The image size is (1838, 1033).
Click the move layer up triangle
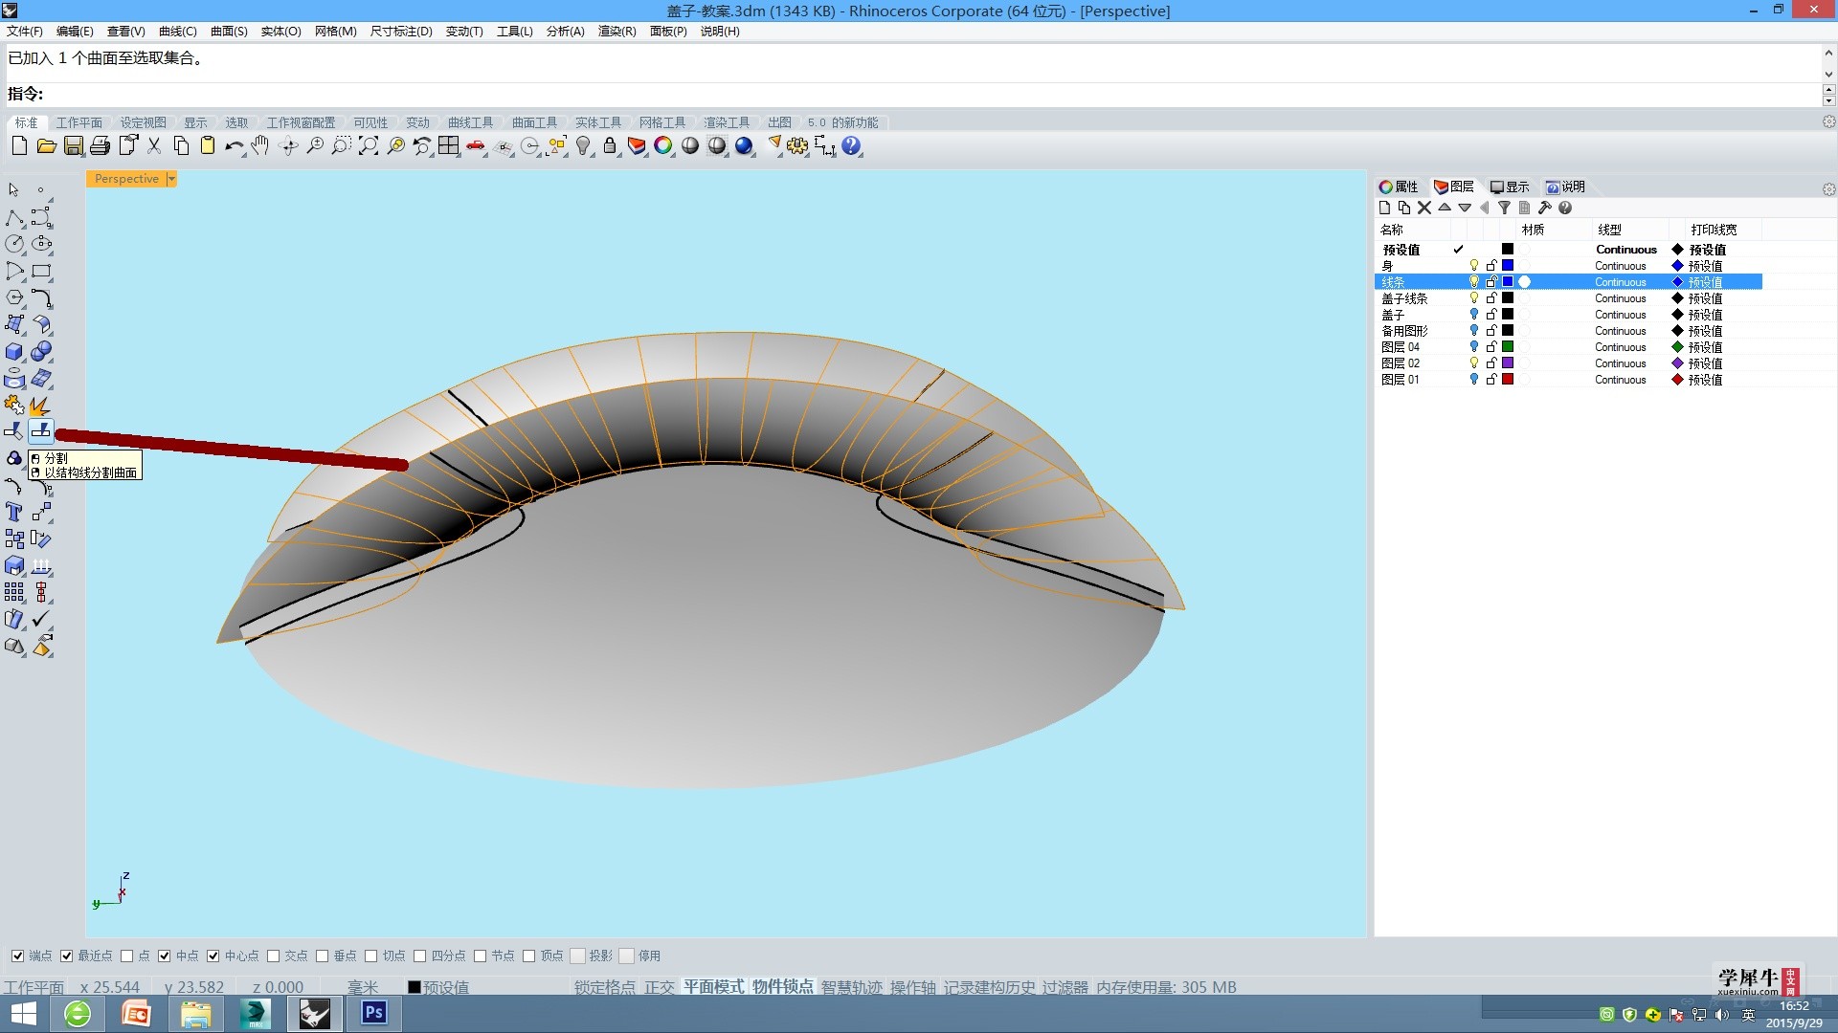pyautogui.click(x=1445, y=208)
